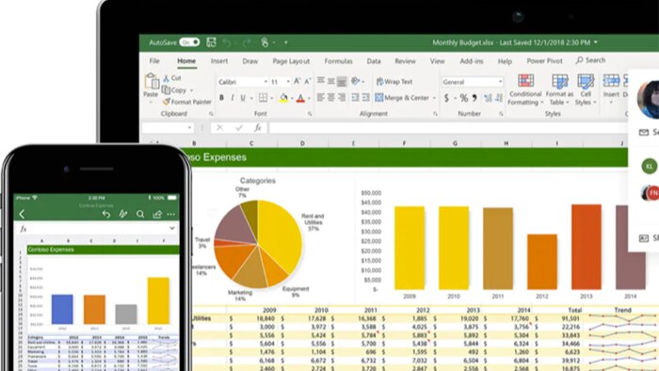
Task: Click Merge & Center
Action: pos(402,98)
